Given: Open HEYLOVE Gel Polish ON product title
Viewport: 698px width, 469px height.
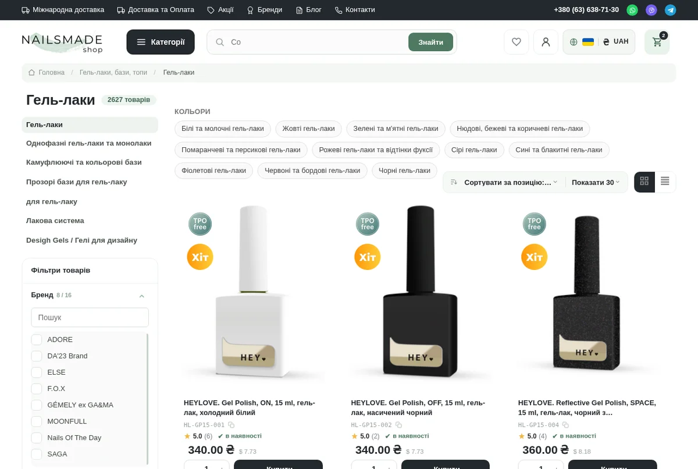Looking at the screenshot, I should [x=250, y=407].
